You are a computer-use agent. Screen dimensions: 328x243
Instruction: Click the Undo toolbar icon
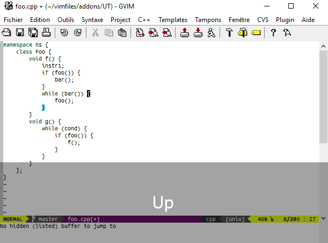pos(64,33)
